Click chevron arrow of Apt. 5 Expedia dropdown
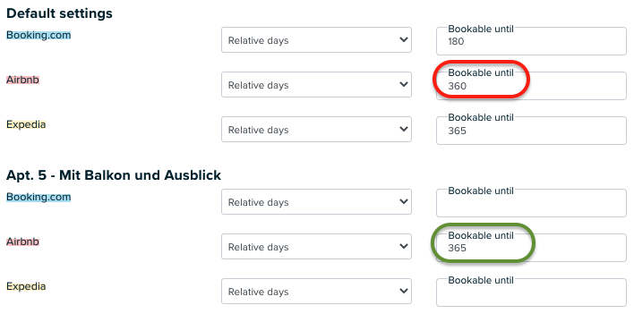Screen dimensions: 634x322 pyautogui.click(x=403, y=292)
